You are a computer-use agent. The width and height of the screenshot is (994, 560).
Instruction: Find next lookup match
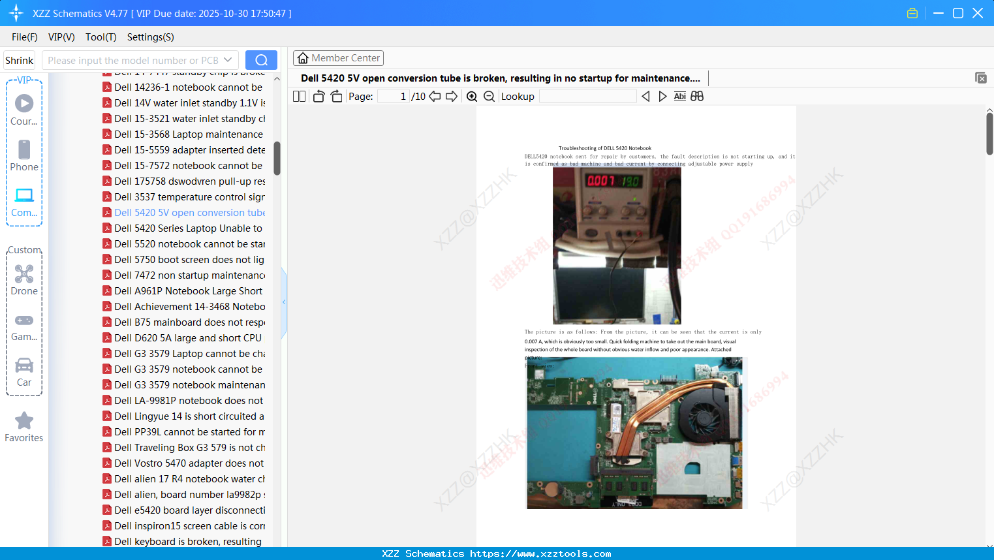click(662, 97)
